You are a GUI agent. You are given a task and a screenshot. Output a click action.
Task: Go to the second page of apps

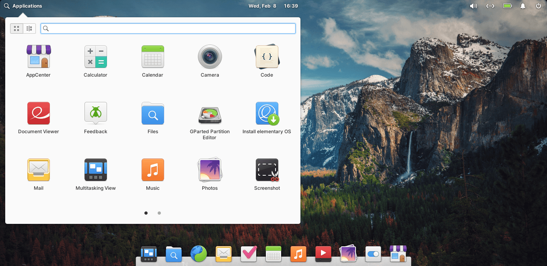tap(159, 213)
